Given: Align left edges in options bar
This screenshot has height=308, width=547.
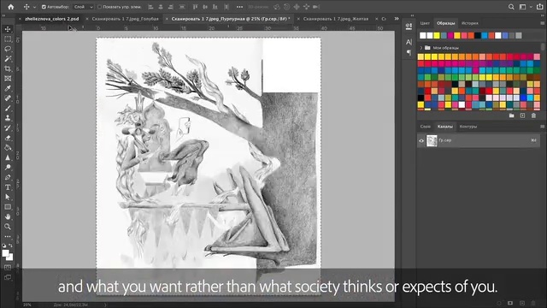Looking at the screenshot, I should tap(150, 7).
